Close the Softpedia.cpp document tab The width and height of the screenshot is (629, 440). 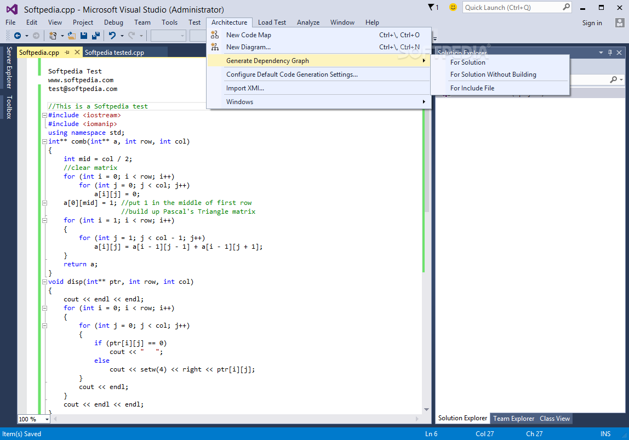(x=77, y=52)
